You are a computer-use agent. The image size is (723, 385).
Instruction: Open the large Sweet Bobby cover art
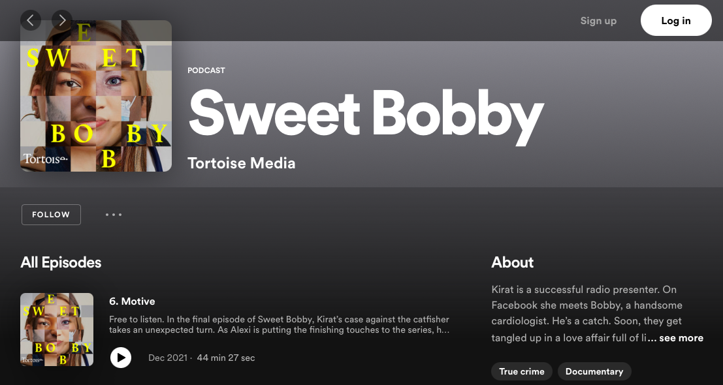[96, 96]
